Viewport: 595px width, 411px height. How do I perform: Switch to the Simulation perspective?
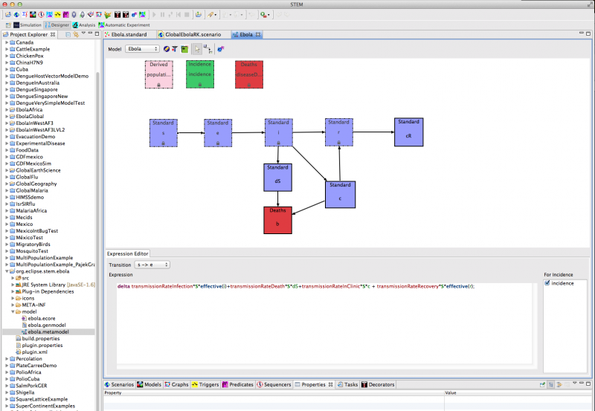pos(28,25)
